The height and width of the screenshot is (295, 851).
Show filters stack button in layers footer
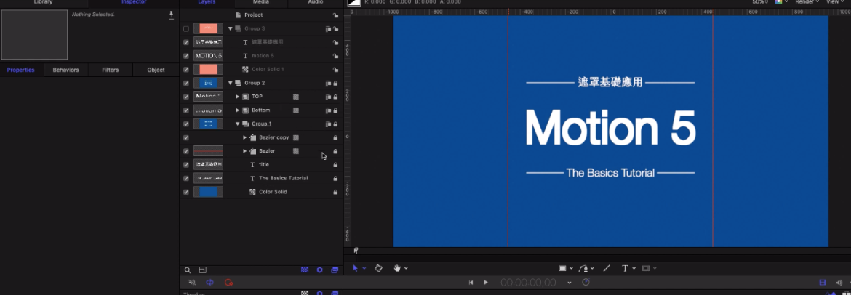pyautogui.click(x=335, y=270)
